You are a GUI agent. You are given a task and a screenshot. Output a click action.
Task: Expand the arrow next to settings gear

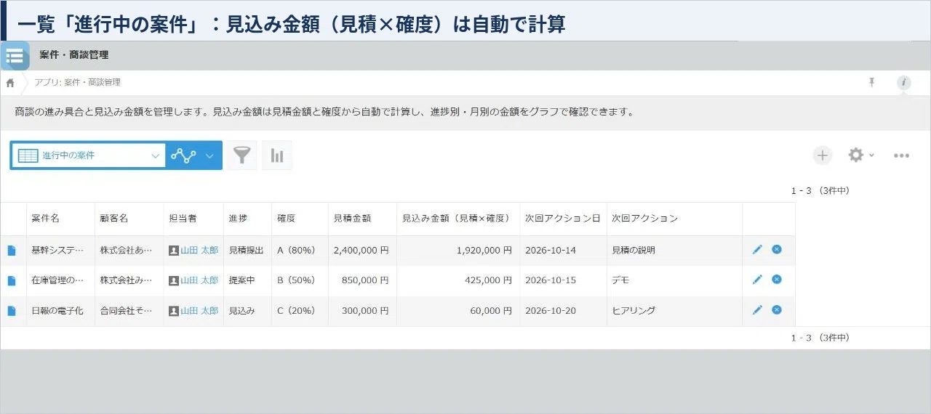tap(871, 155)
